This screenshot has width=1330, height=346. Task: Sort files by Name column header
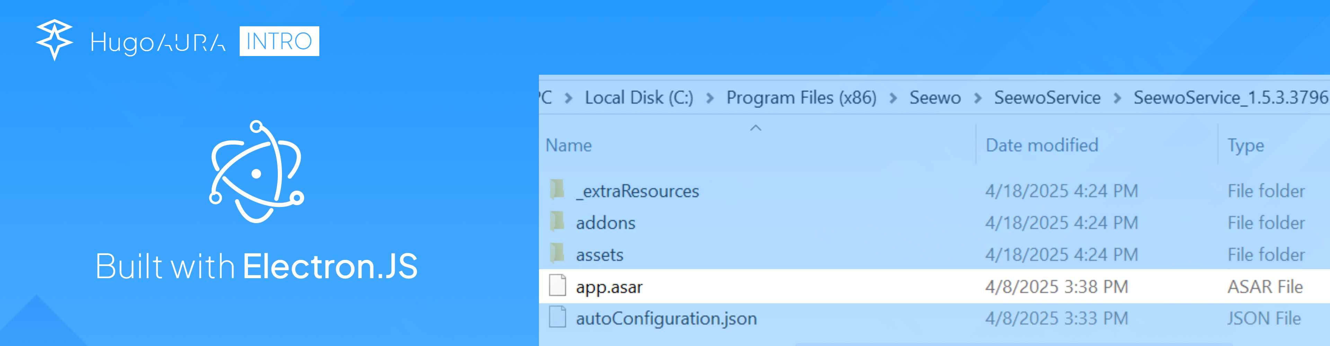tap(568, 145)
